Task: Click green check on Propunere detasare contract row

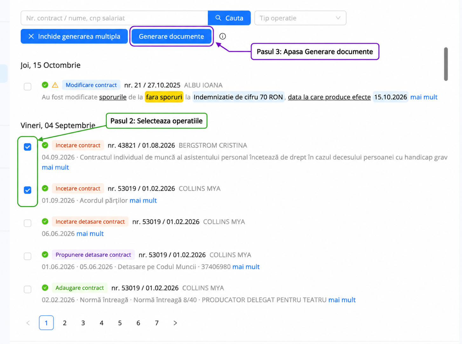Action: coord(45,255)
